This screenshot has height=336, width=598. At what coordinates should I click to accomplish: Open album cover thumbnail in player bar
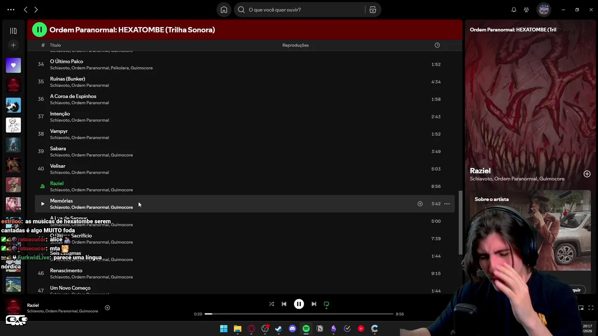coord(13,307)
